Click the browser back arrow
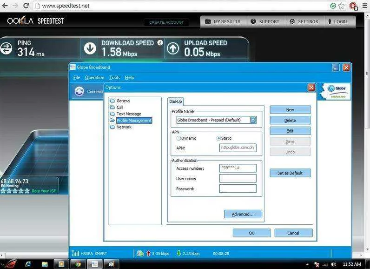The width and height of the screenshot is (370, 269). (x=5, y=6)
